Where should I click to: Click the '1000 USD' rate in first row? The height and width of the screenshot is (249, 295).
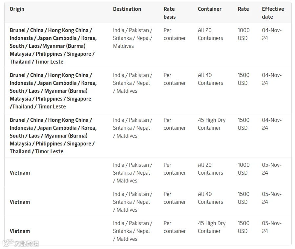pos(243,34)
